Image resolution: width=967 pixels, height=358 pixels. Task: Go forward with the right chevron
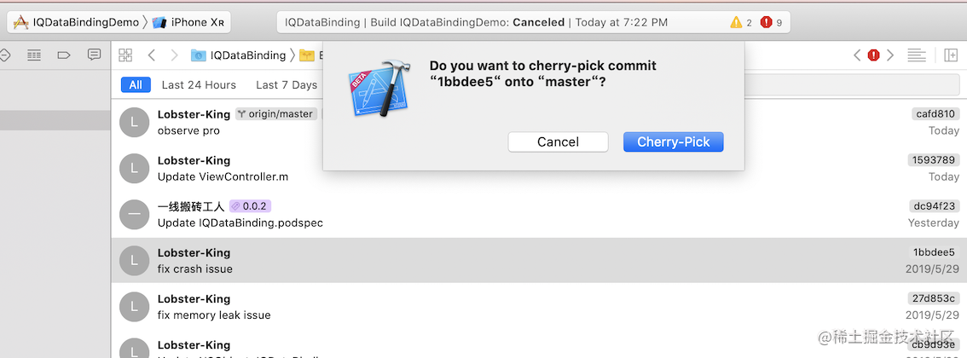click(x=174, y=55)
